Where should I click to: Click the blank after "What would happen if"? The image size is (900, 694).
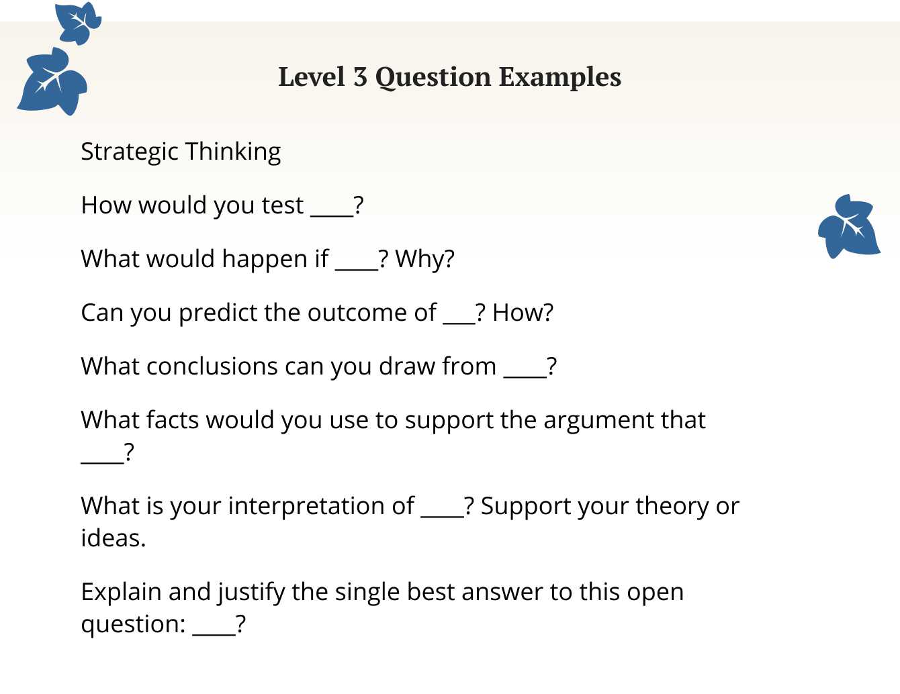click(x=357, y=266)
